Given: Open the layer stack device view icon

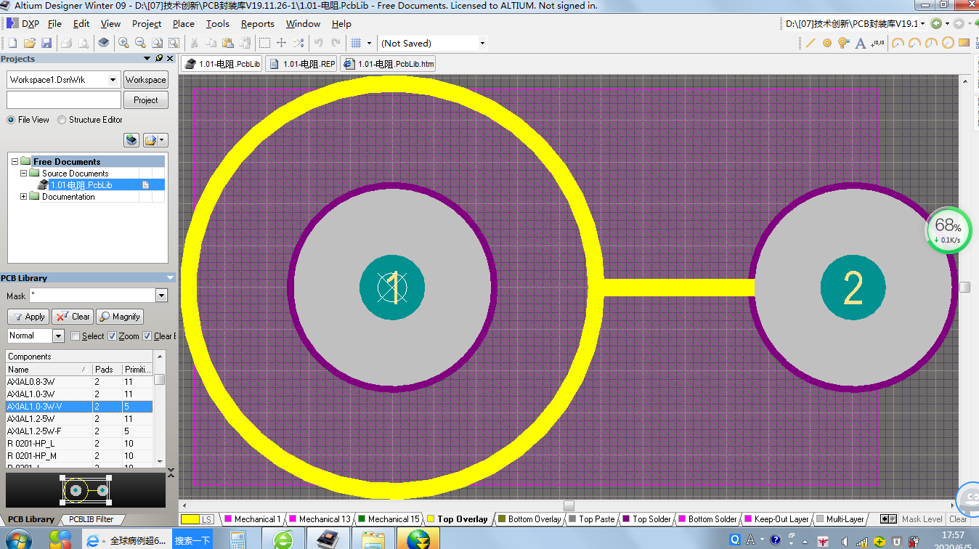Looking at the screenshot, I should 104,44.
